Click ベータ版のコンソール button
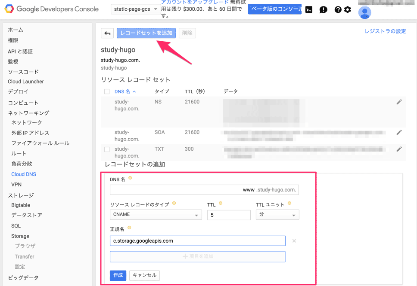Screen dimensions: 417x286 coord(275,9)
